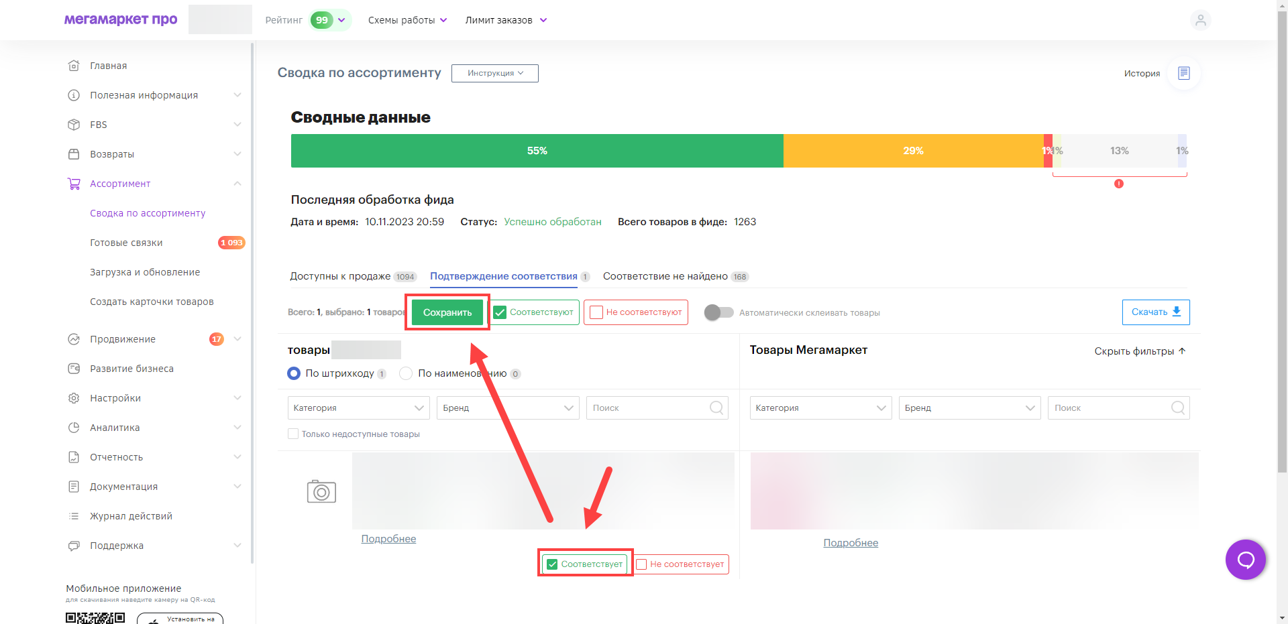Viewport: 1288px width, 624px height.
Task: Check 'Только недоступные товары' checkbox
Action: (x=293, y=434)
